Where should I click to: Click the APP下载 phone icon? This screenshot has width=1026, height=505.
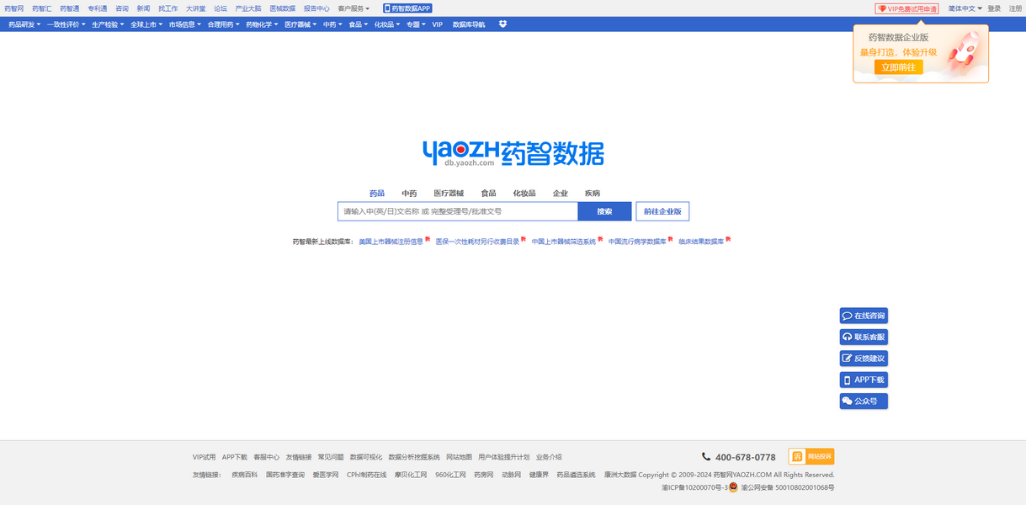point(847,380)
